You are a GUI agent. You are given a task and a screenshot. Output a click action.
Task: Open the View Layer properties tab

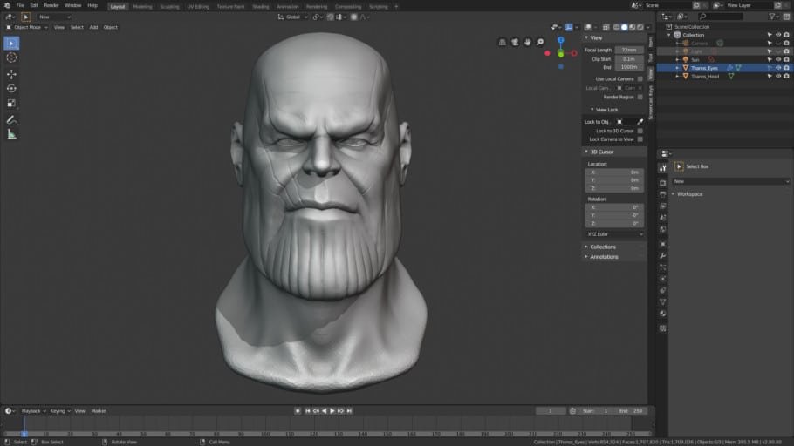[x=663, y=206]
